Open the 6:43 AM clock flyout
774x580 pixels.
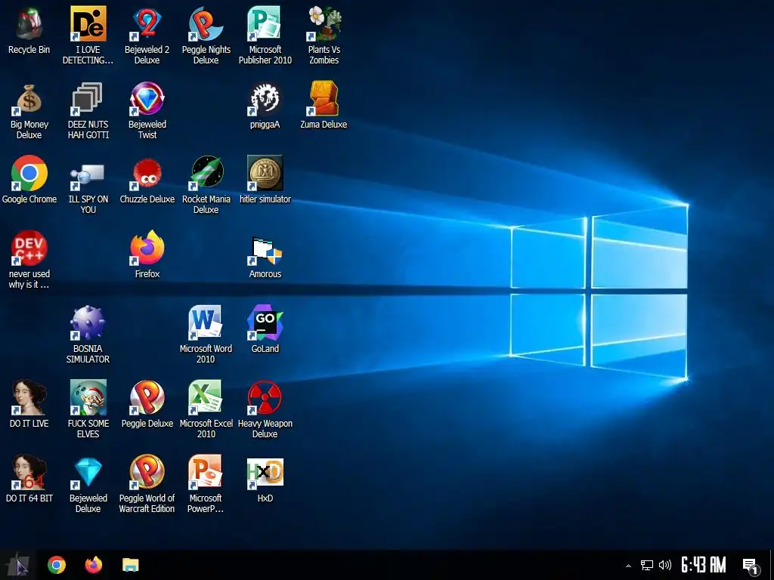704,565
